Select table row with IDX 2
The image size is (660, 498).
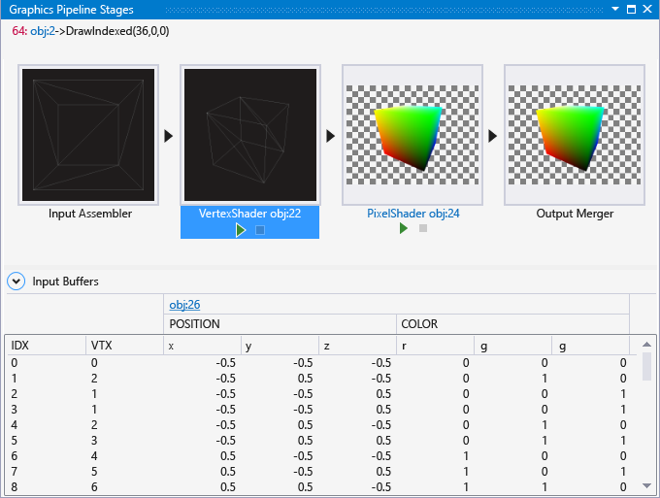pyautogui.click(x=321, y=394)
